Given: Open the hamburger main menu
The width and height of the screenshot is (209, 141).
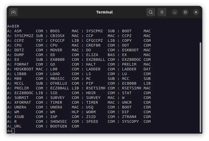Looking at the screenshot, I should pos(162,12).
